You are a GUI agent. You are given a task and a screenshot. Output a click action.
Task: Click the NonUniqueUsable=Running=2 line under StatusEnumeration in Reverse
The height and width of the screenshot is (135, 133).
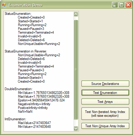[x=39, y=55]
